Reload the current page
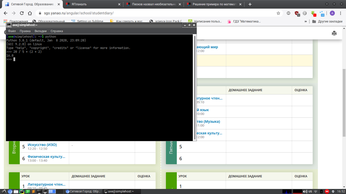The image size is (346, 194). tap(22, 13)
